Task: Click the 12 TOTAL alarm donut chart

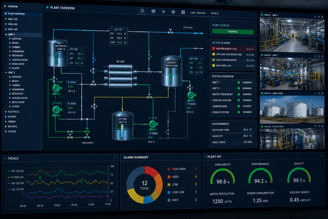Action: 144,185
